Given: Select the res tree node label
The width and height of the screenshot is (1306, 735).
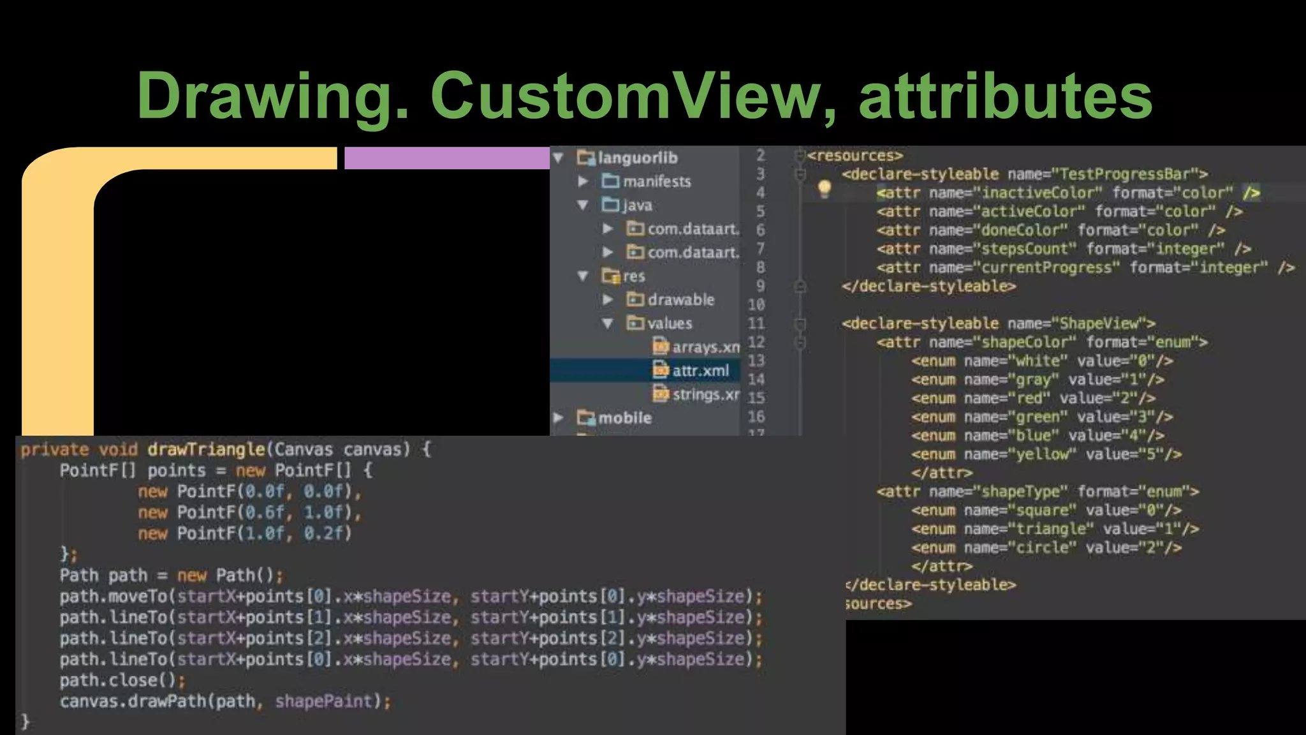Looking at the screenshot, I should (634, 276).
